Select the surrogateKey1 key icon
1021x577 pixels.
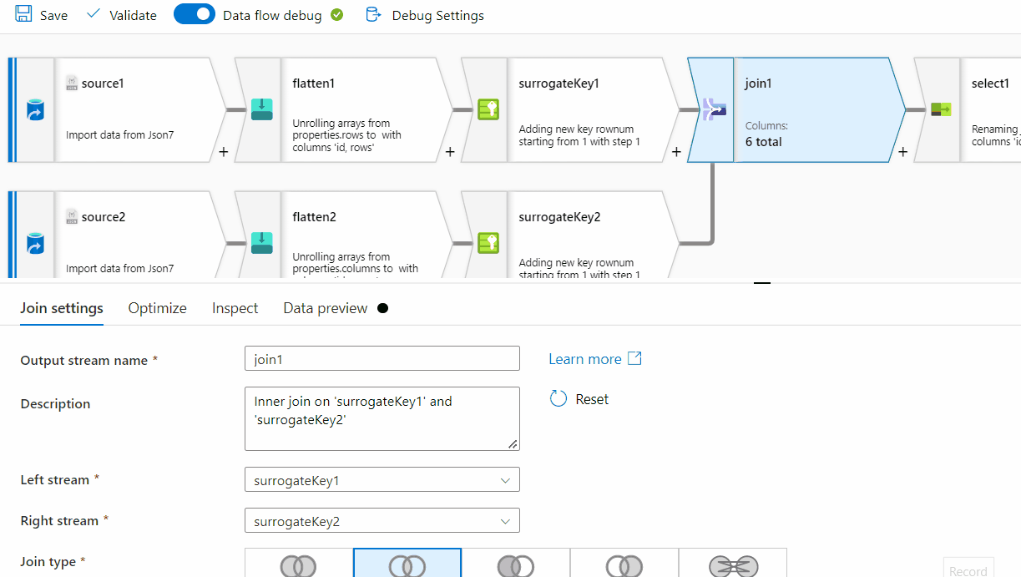pos(488,109)
